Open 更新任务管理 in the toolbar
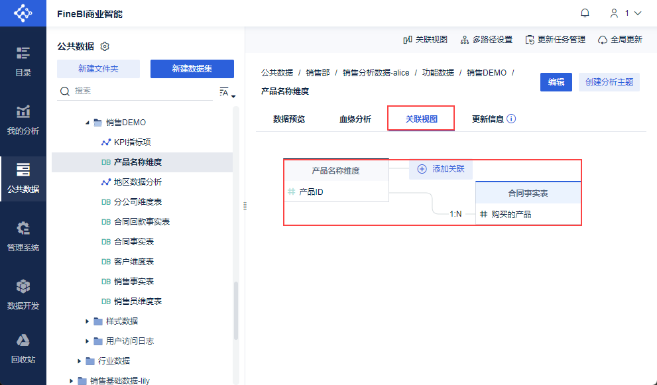 [555, 40]
